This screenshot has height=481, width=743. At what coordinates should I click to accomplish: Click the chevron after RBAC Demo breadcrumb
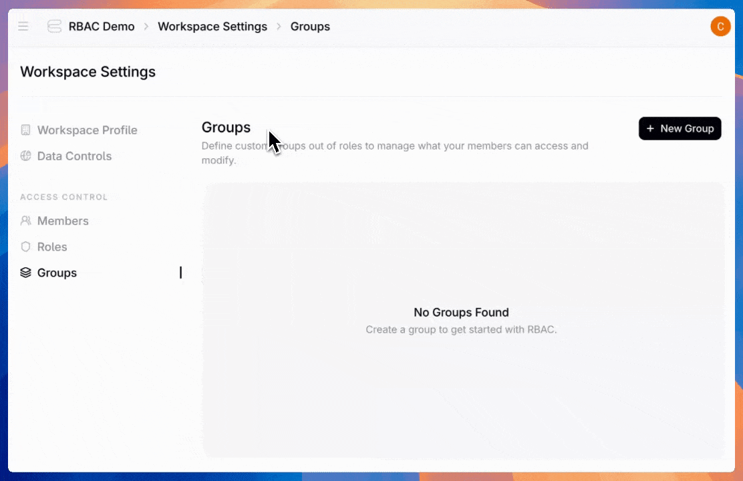(x=146, y=27)
